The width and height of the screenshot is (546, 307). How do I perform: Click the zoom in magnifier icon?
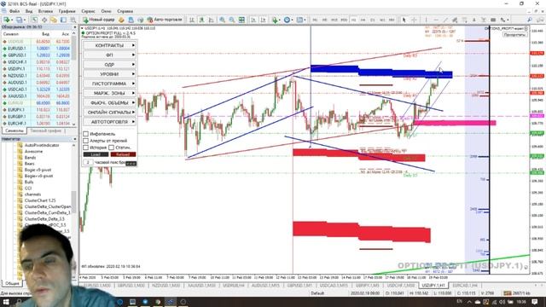point(222,20)
